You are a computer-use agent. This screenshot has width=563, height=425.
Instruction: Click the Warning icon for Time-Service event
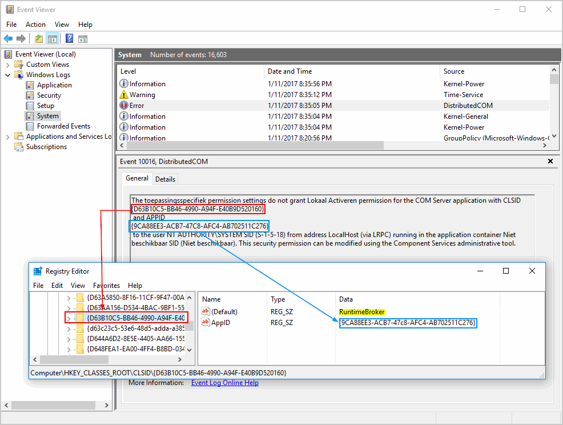click(124, 95)
